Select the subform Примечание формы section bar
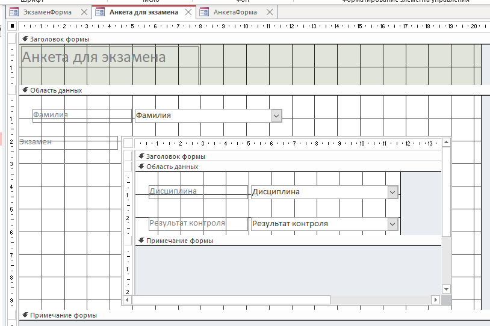490x326 pixels. coord(288,241)
